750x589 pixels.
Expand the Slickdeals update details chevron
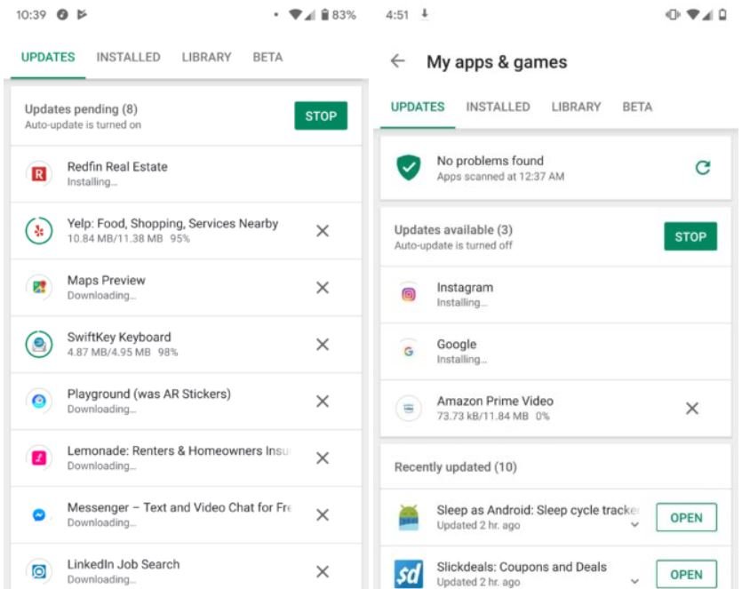click(634, 581)
